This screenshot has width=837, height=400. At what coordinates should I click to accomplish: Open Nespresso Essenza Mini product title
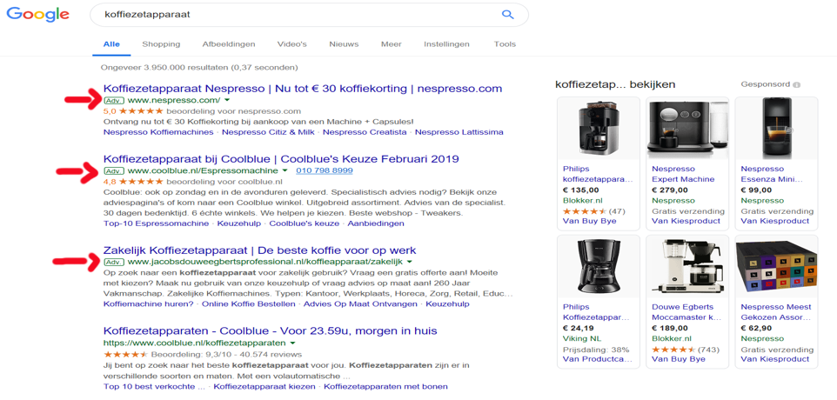(x=770, y=174)
